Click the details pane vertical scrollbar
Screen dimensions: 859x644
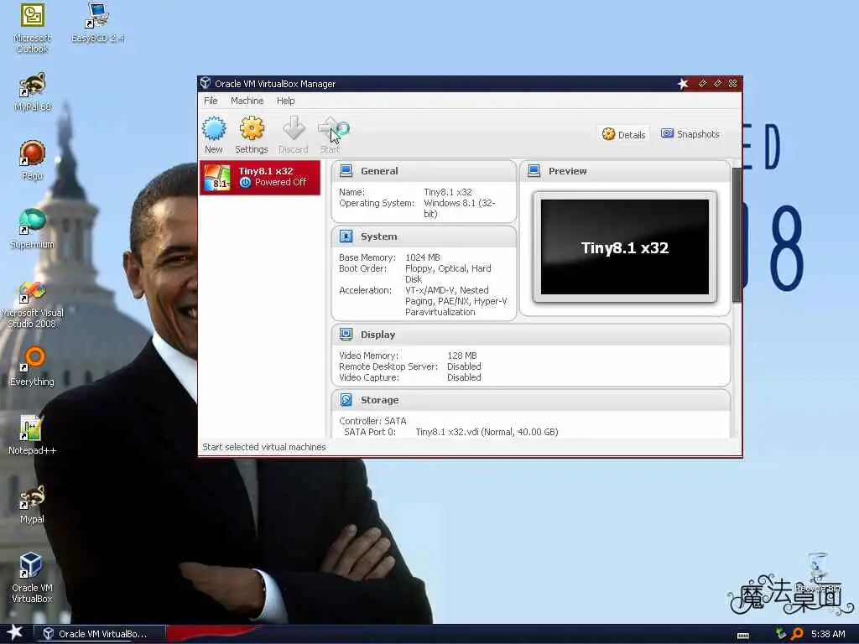tap(737, 235)
